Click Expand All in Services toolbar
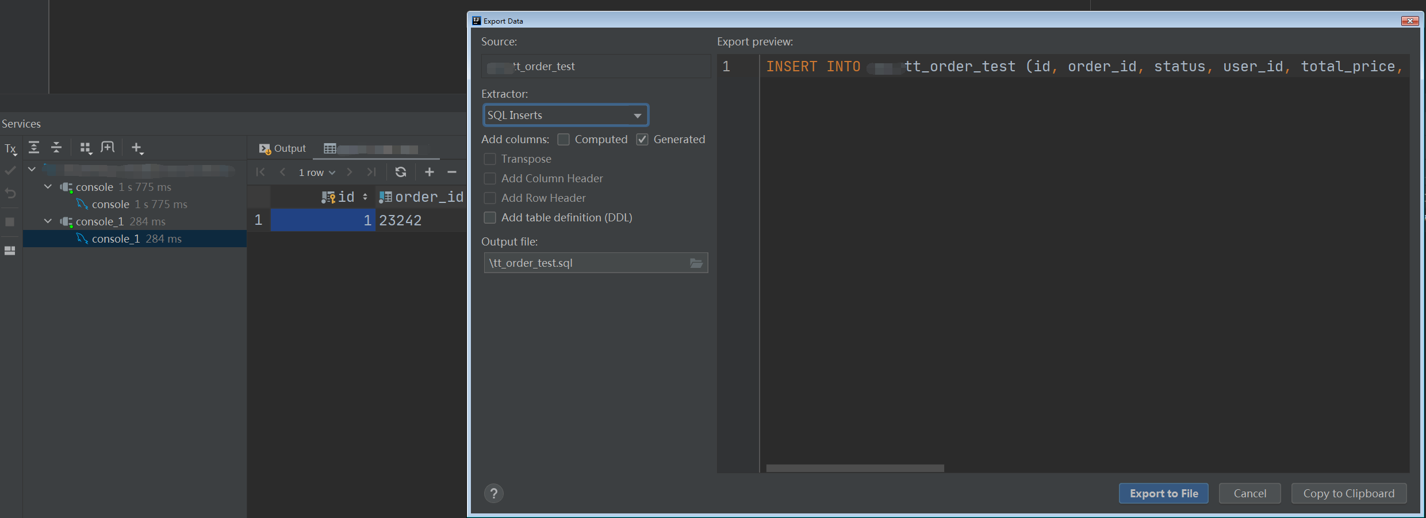This screenshot has height=518, width=1426. pyautogui.click(x=34, y=148)
